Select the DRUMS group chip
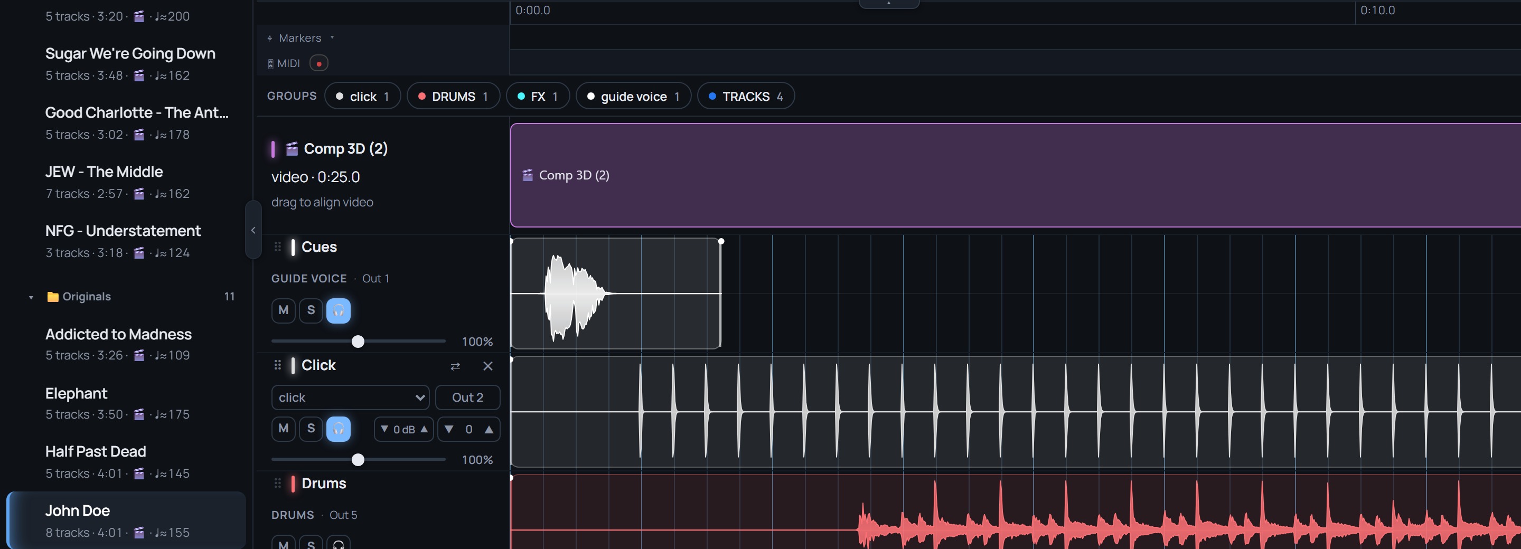 click(x=454, y=96)
